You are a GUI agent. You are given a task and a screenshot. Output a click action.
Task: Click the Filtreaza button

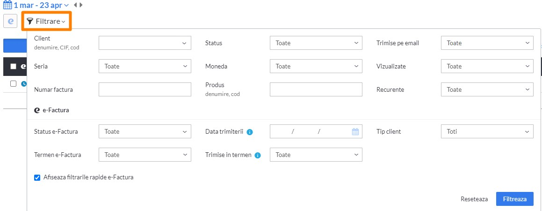click(x=515, y=199)
